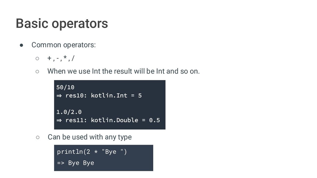The image size is (317, 178).
Task: Click the "=> Bye Bye" output line
Action: click(x=75, y=163)
